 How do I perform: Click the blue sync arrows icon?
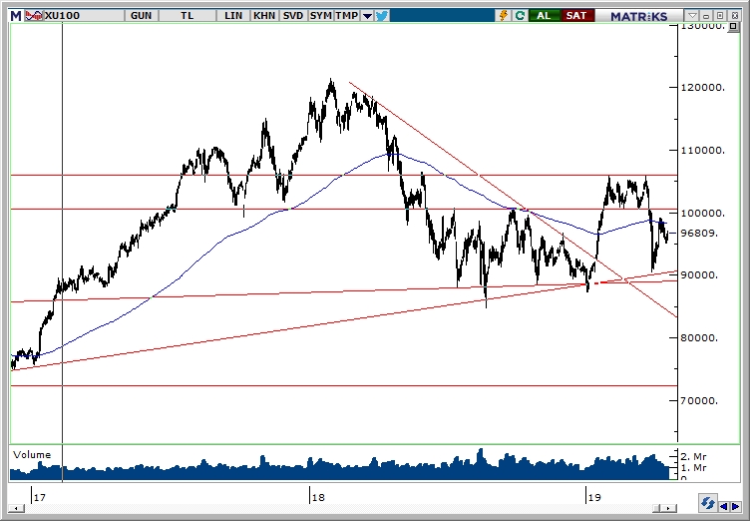point(707,503)
